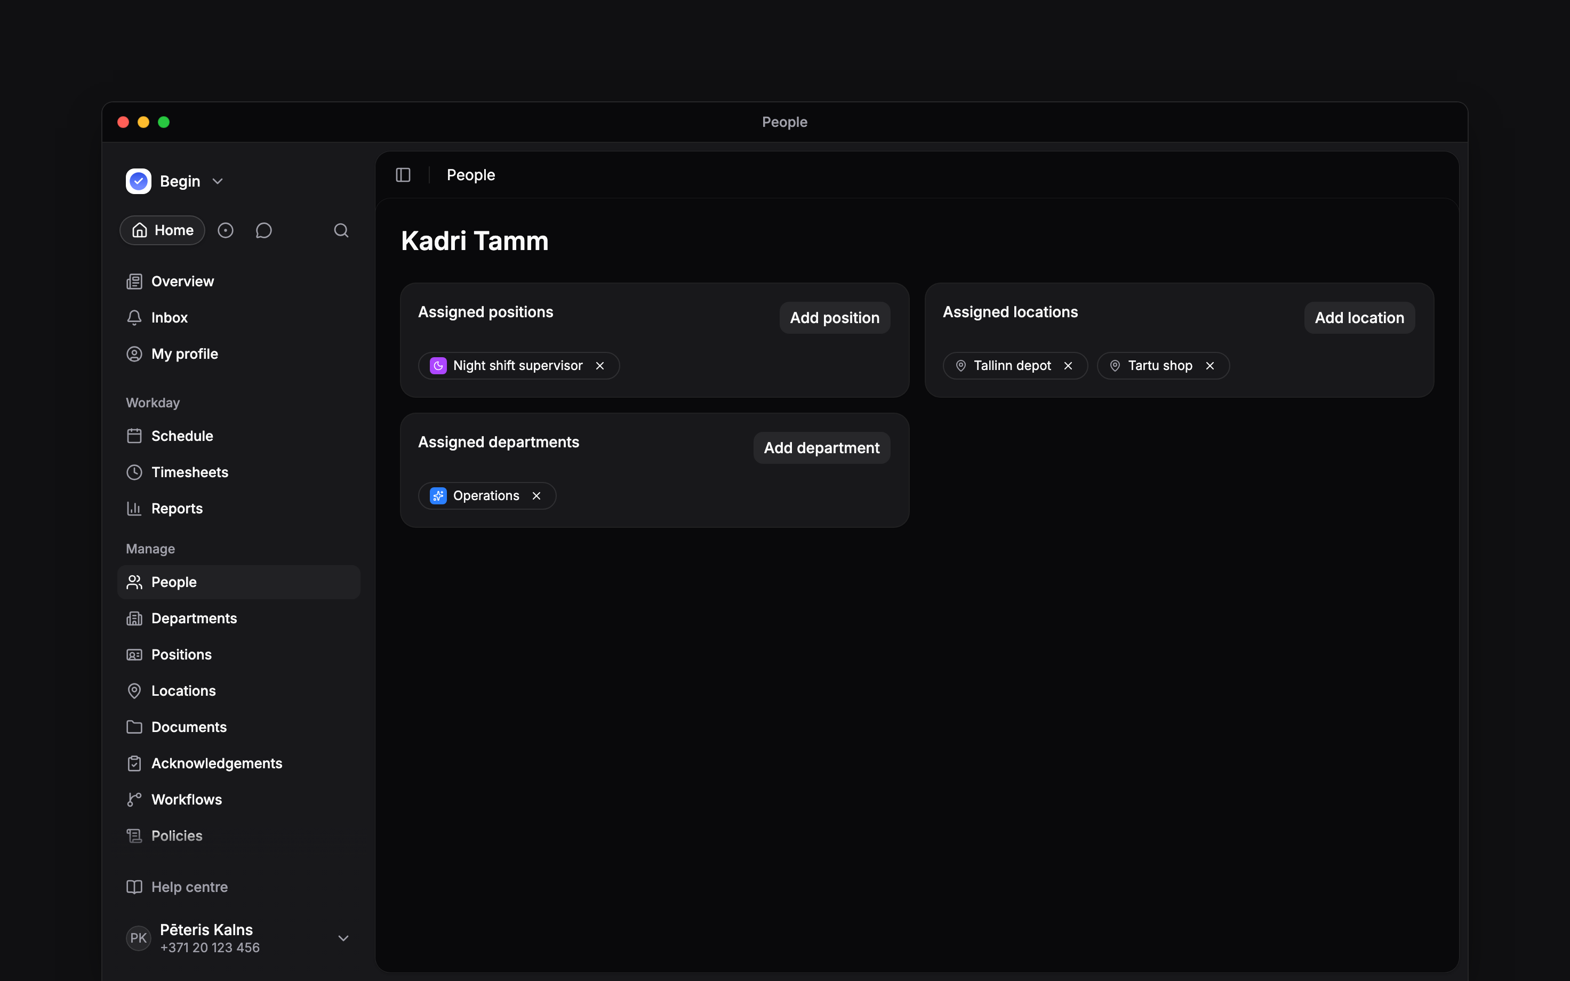Click Add position button
1570x981 pixels.
[x=834, y=318]
